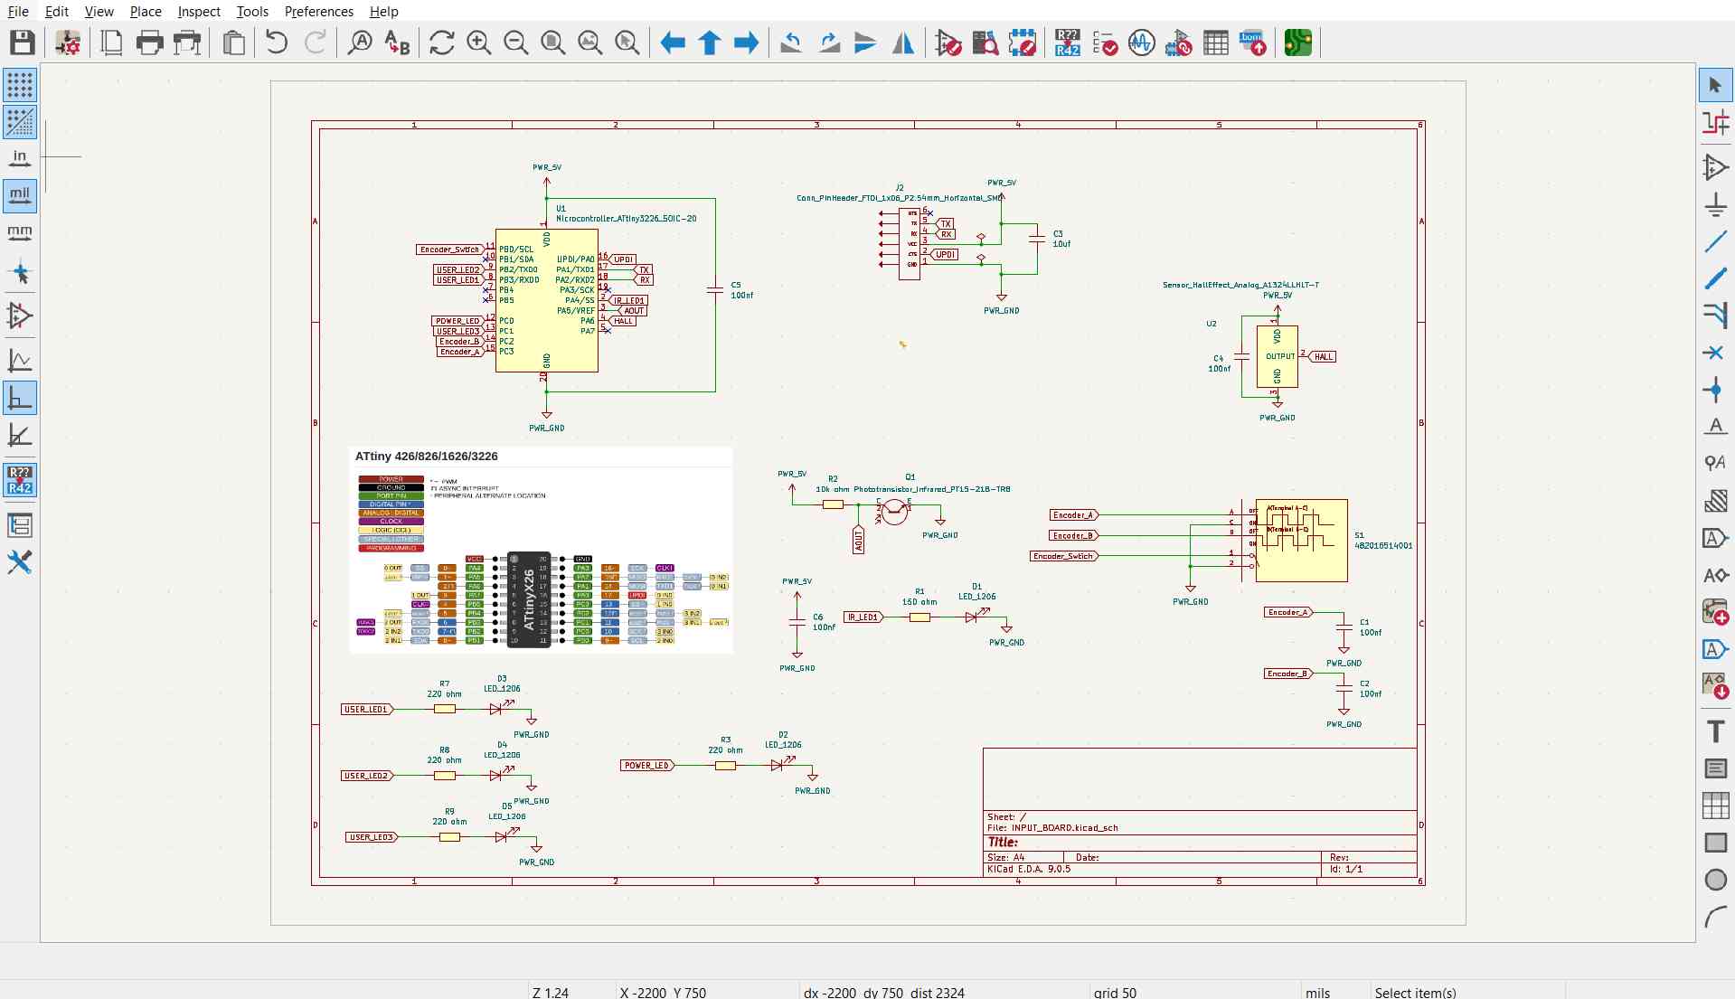The height and width of the screenshot is (999, 1735).
Task: Launch the SPICE simulator tool
Action: (x=1141, y=42)
